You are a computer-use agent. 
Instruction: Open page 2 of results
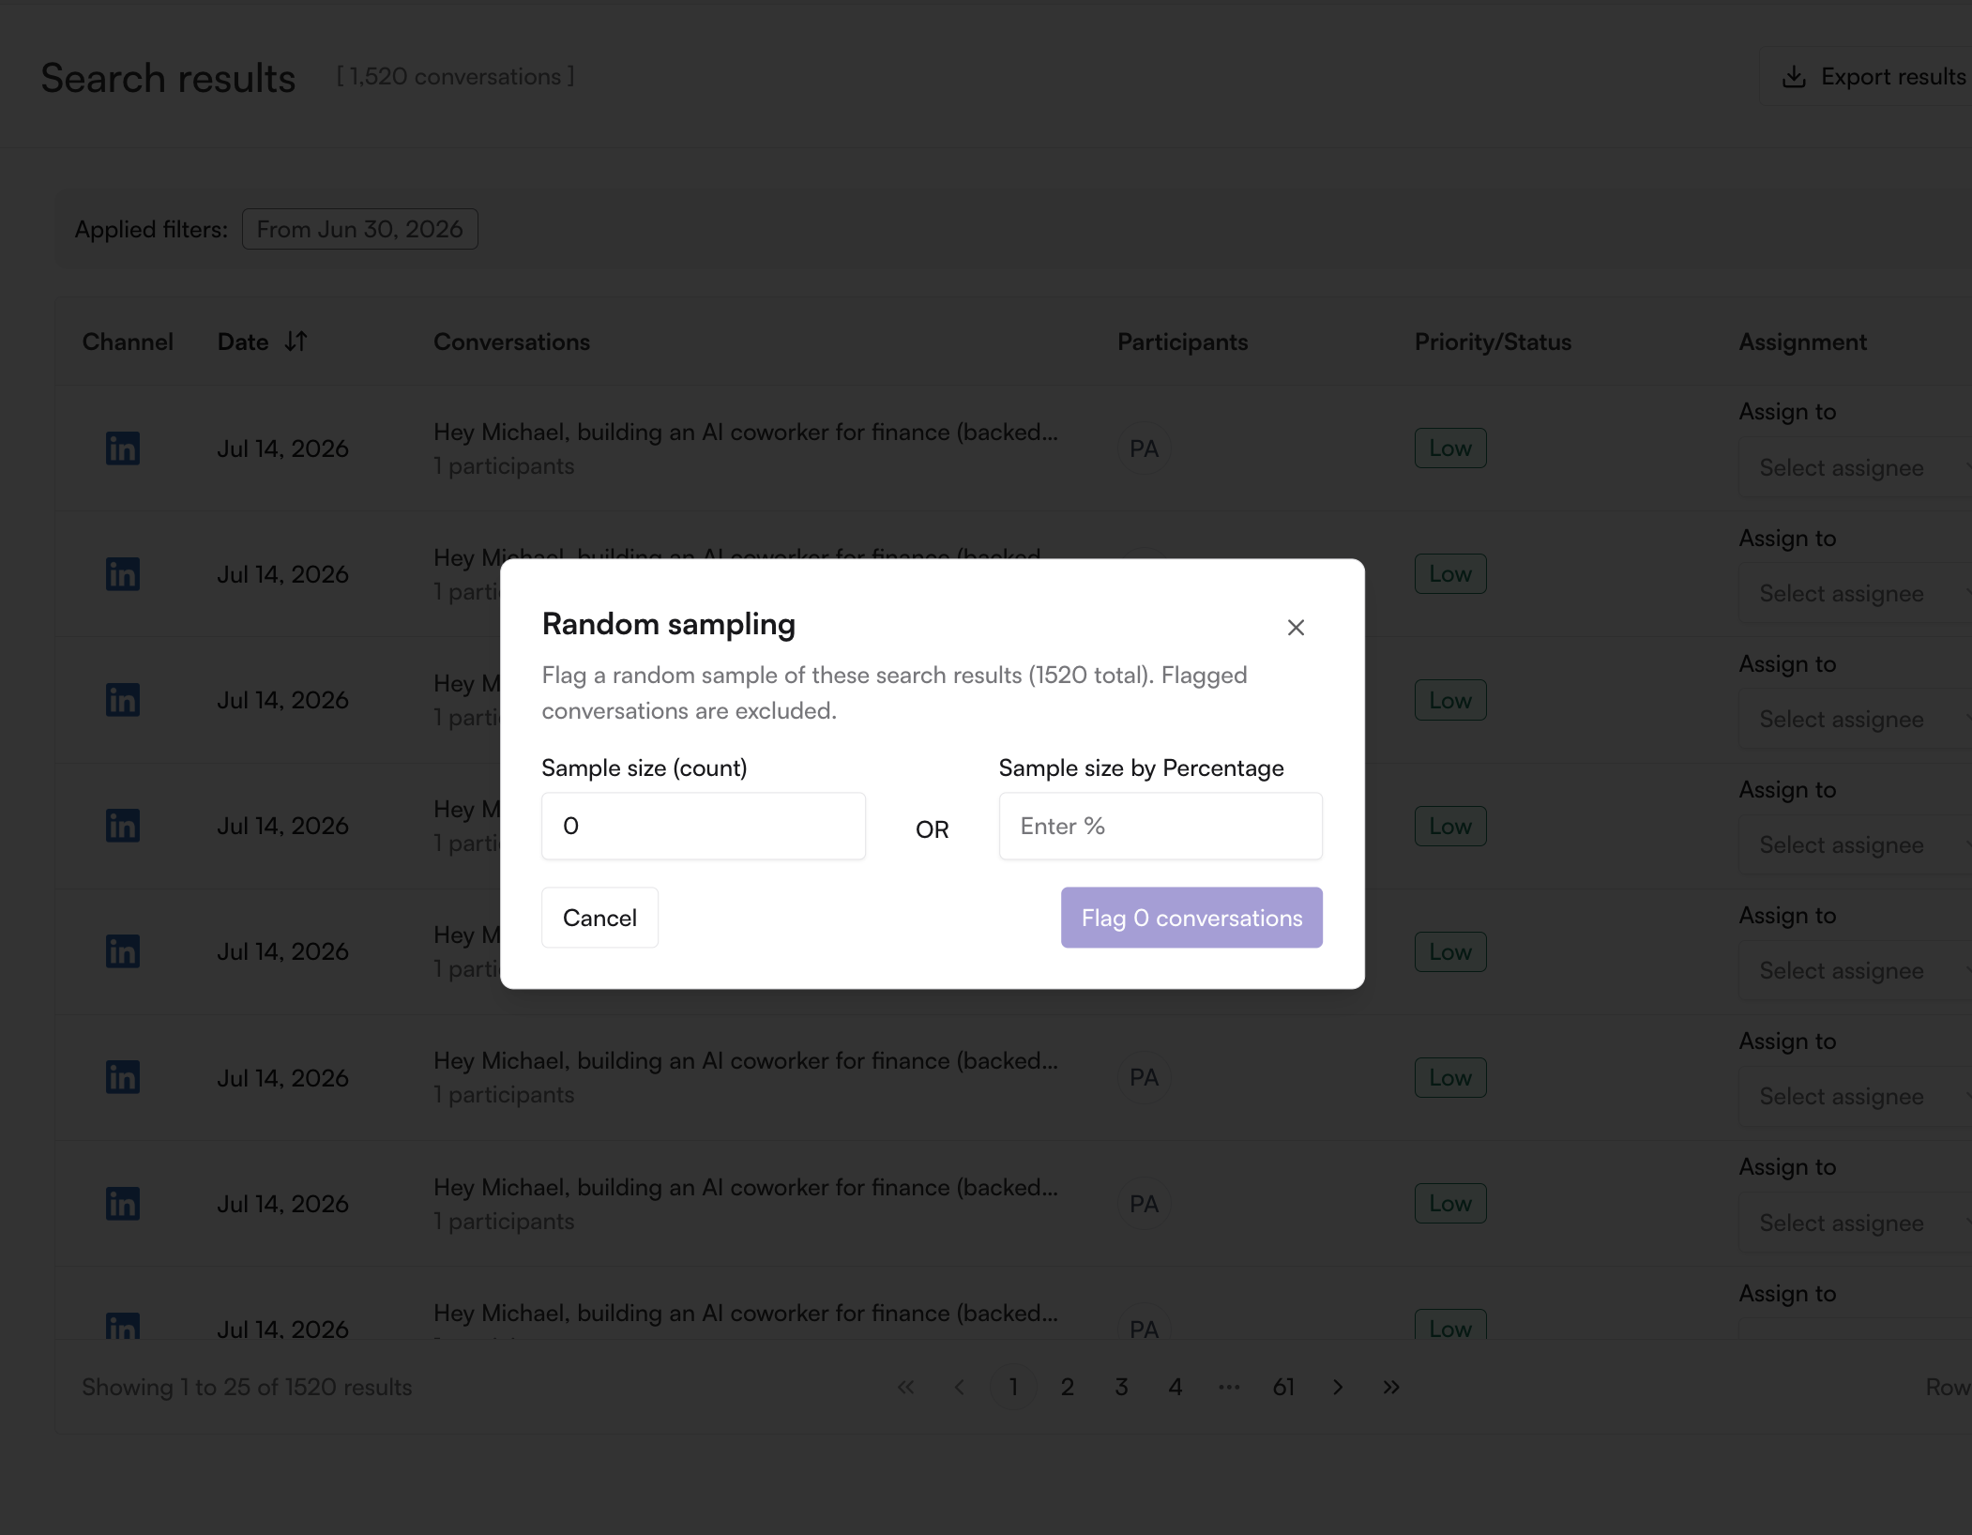coord(1067,1387)
